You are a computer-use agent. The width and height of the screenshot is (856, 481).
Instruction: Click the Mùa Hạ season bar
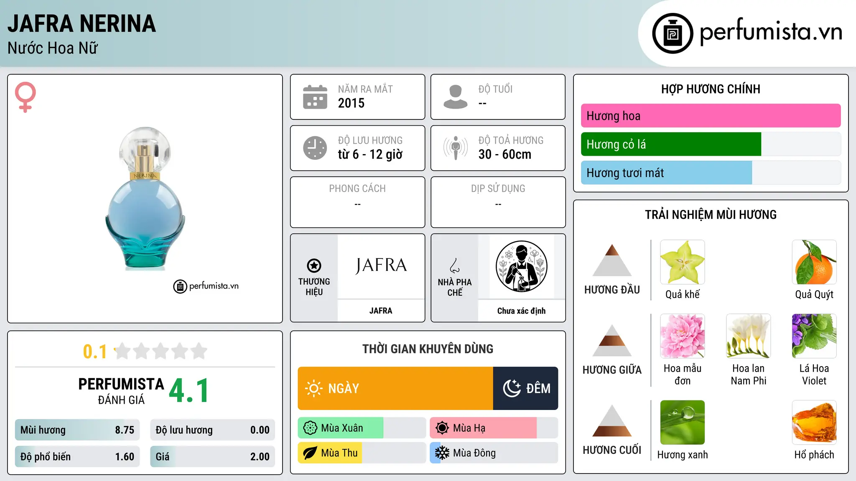pyautogui.click(x=494, y=428)
